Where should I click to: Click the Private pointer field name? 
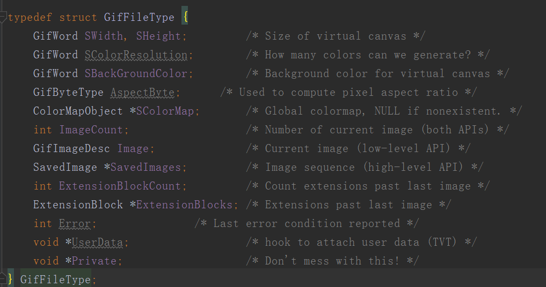[x=94, y=261]
